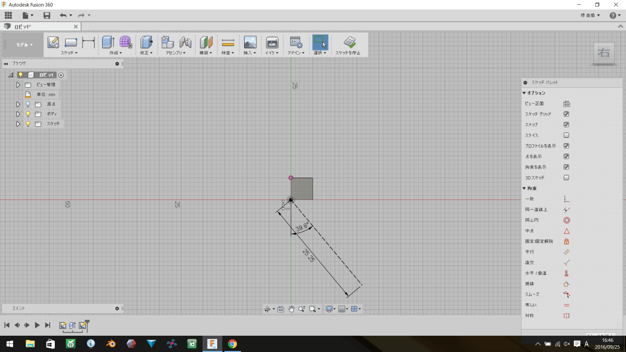Open the File menu dropdown
Viewport: 626px width, 352px height.
tap(28, 15)
